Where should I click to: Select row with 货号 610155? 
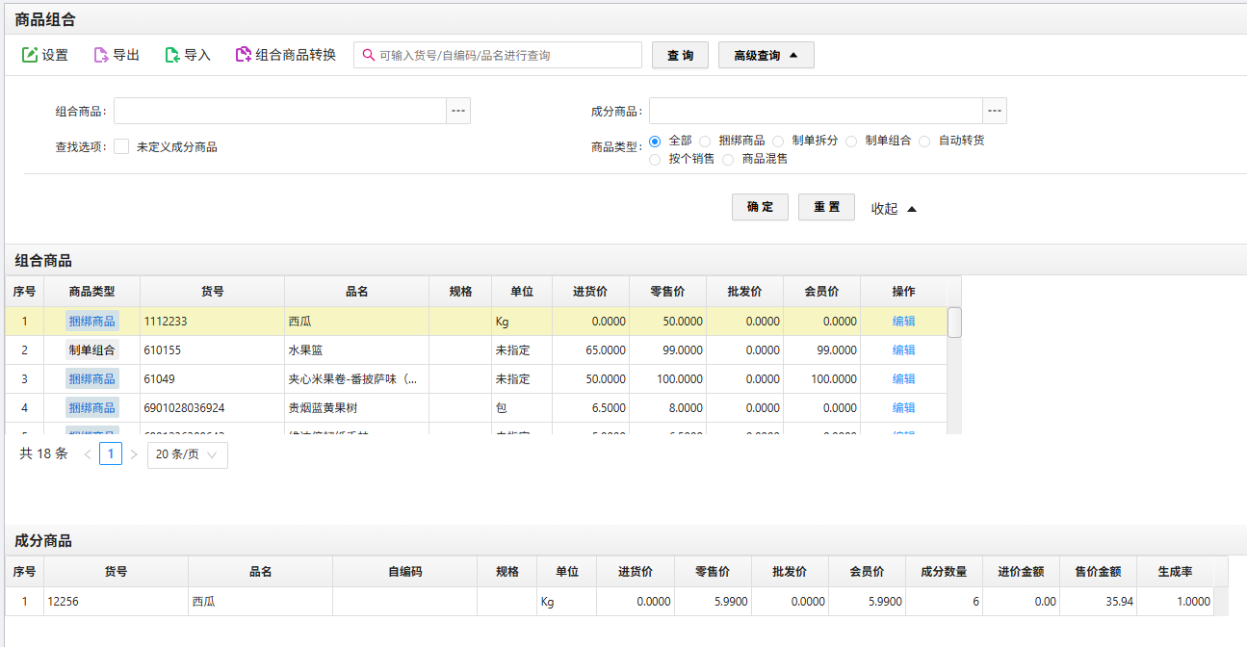click(x=476, y=350)
